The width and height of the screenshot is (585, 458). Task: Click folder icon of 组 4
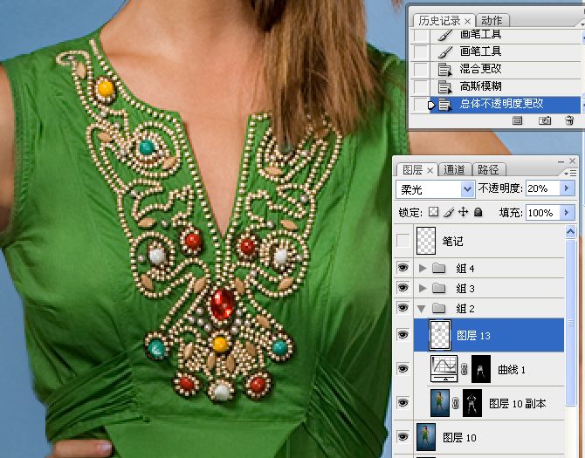click(438, 268)
